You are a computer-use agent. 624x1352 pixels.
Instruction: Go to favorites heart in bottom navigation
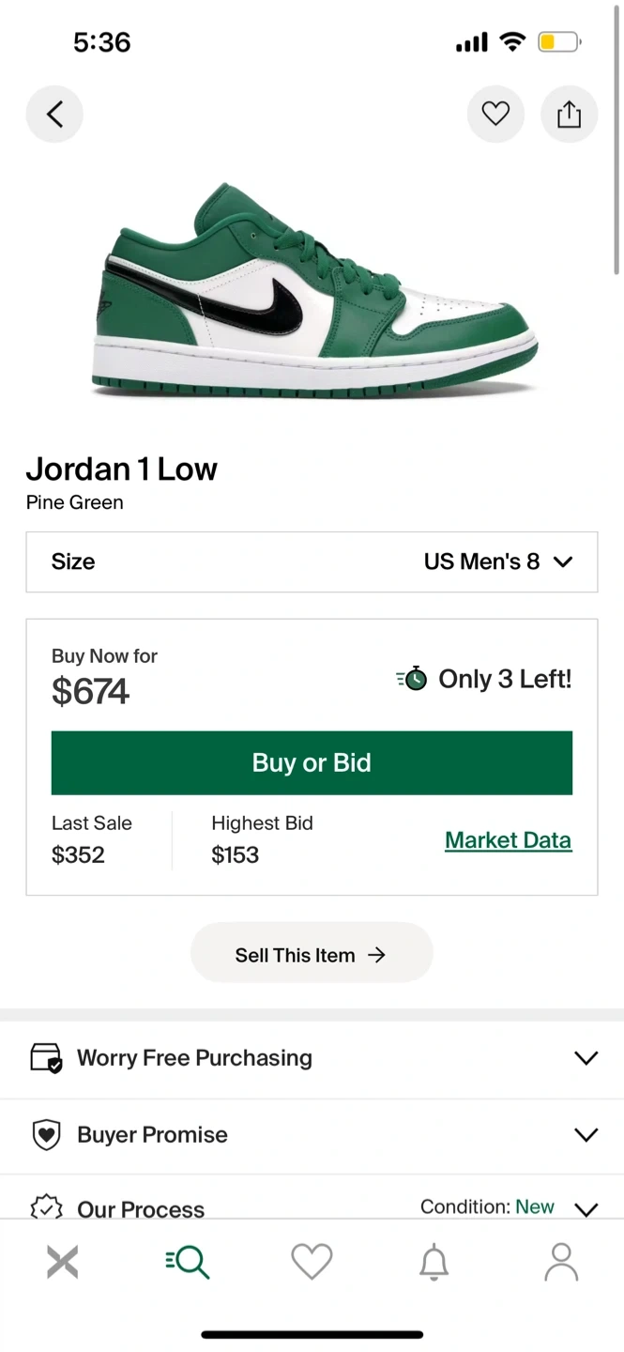312,1262
